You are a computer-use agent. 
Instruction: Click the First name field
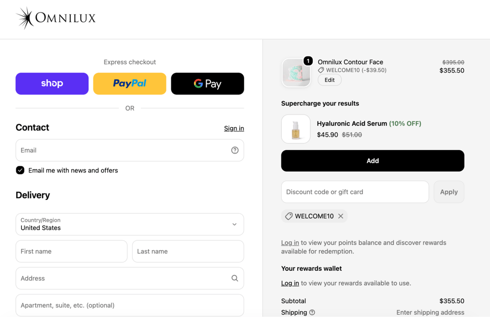tap(72, 251)
